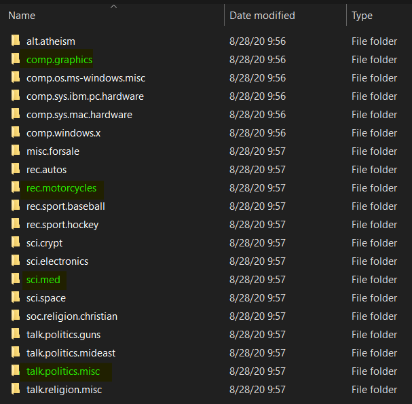Sort files by the Name column header
412x404 pixels.
22,16
